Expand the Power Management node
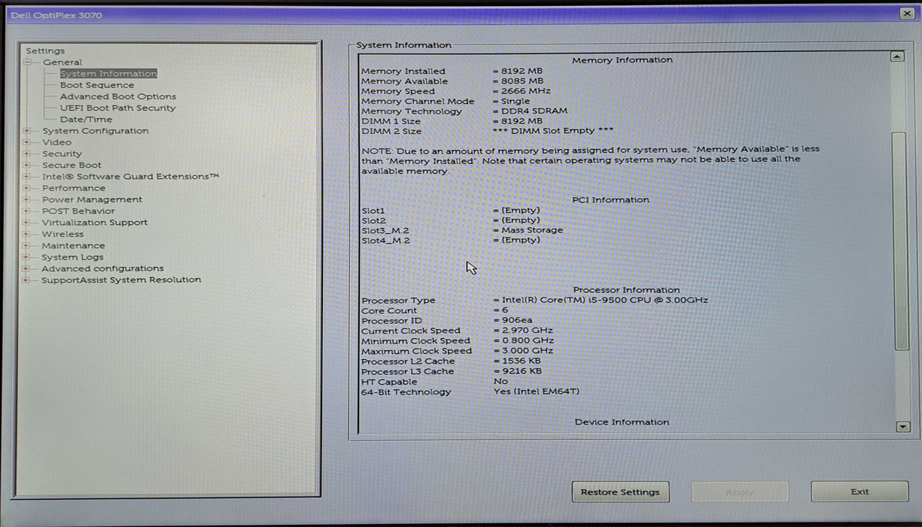The image size is (922, 527). pos(27,200)
